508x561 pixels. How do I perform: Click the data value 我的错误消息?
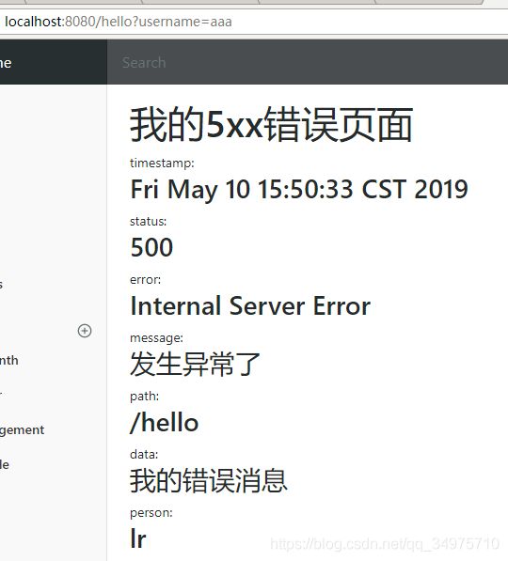[x=209, y=480]
